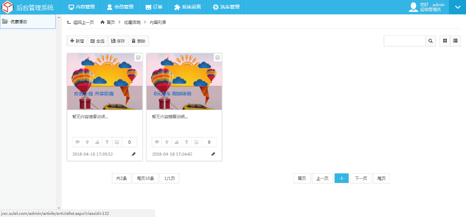Focus the search text field
466x217 pixels.
[404, 41]
